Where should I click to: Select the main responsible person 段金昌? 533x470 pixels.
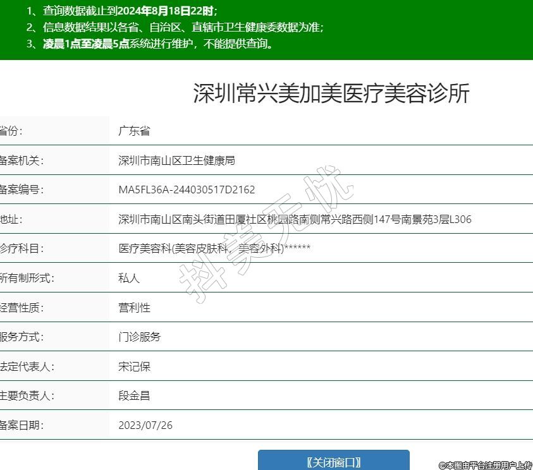tap(134, 396)
